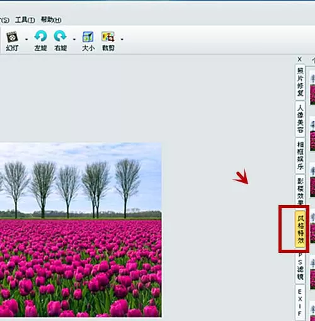Switch to the 影楼效果 tab
315x321 pixels.
(300, 190)
